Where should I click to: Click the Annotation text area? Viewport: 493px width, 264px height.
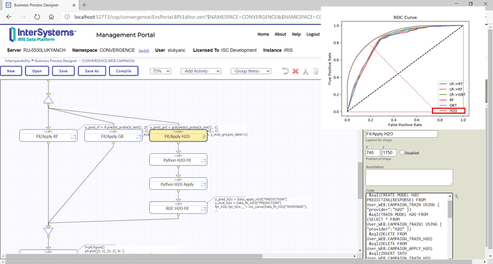(x=409, y=177)
